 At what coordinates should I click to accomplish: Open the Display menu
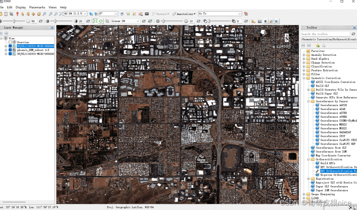[21, 7]
